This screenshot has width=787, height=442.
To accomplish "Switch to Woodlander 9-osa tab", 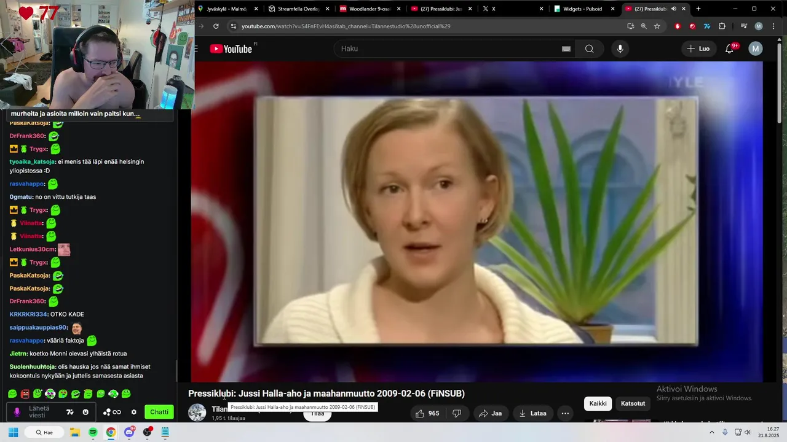I will point(369,9).
